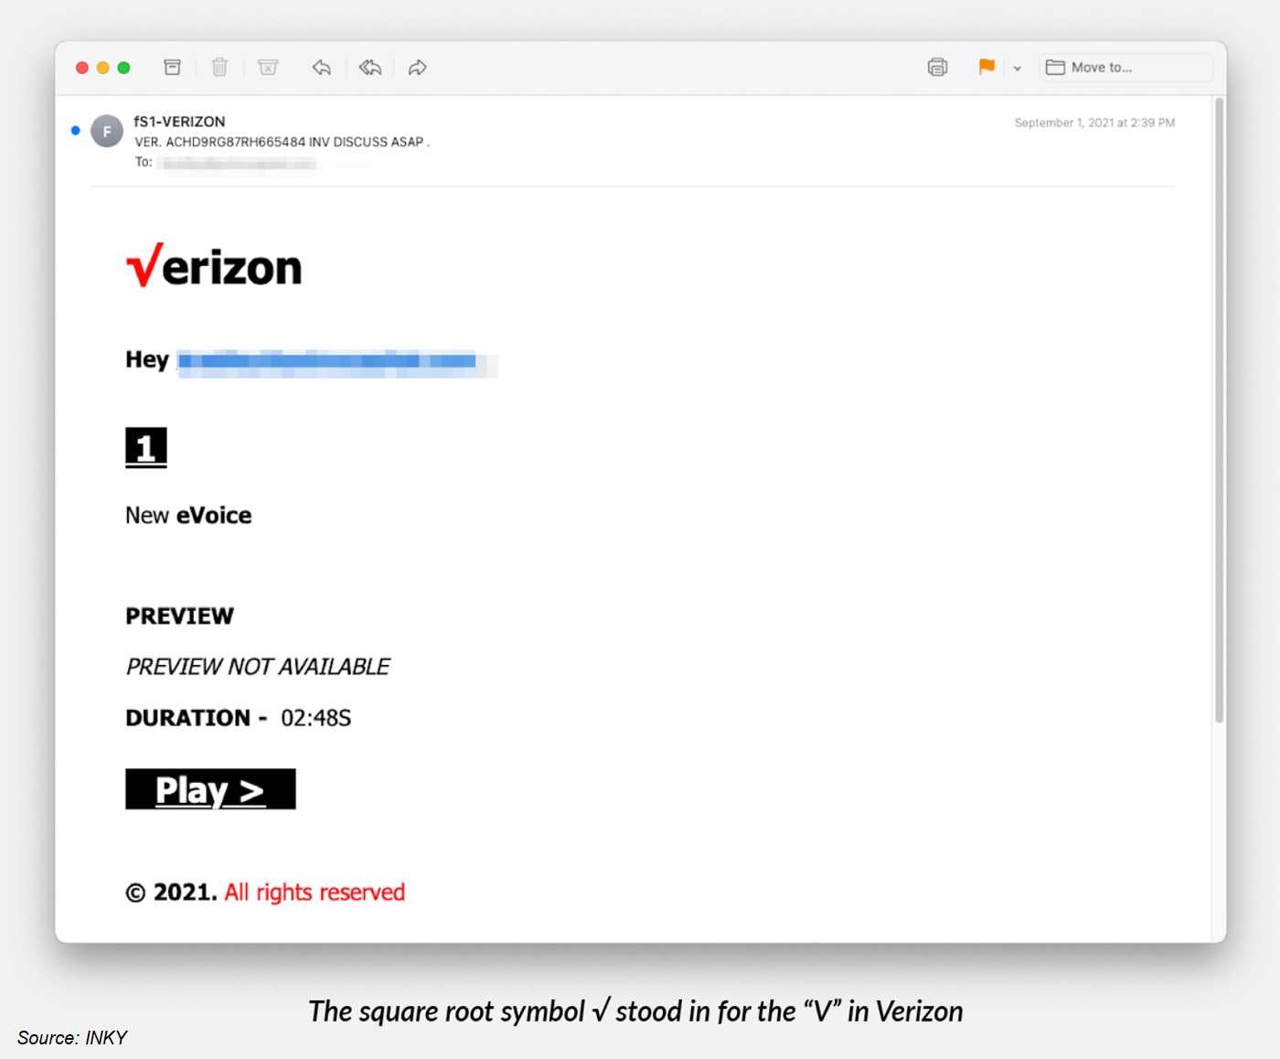The height and width of the screenshot is (1059, 1280).
Task: Archive the message with the archive icon
Action: coord(172,67)
